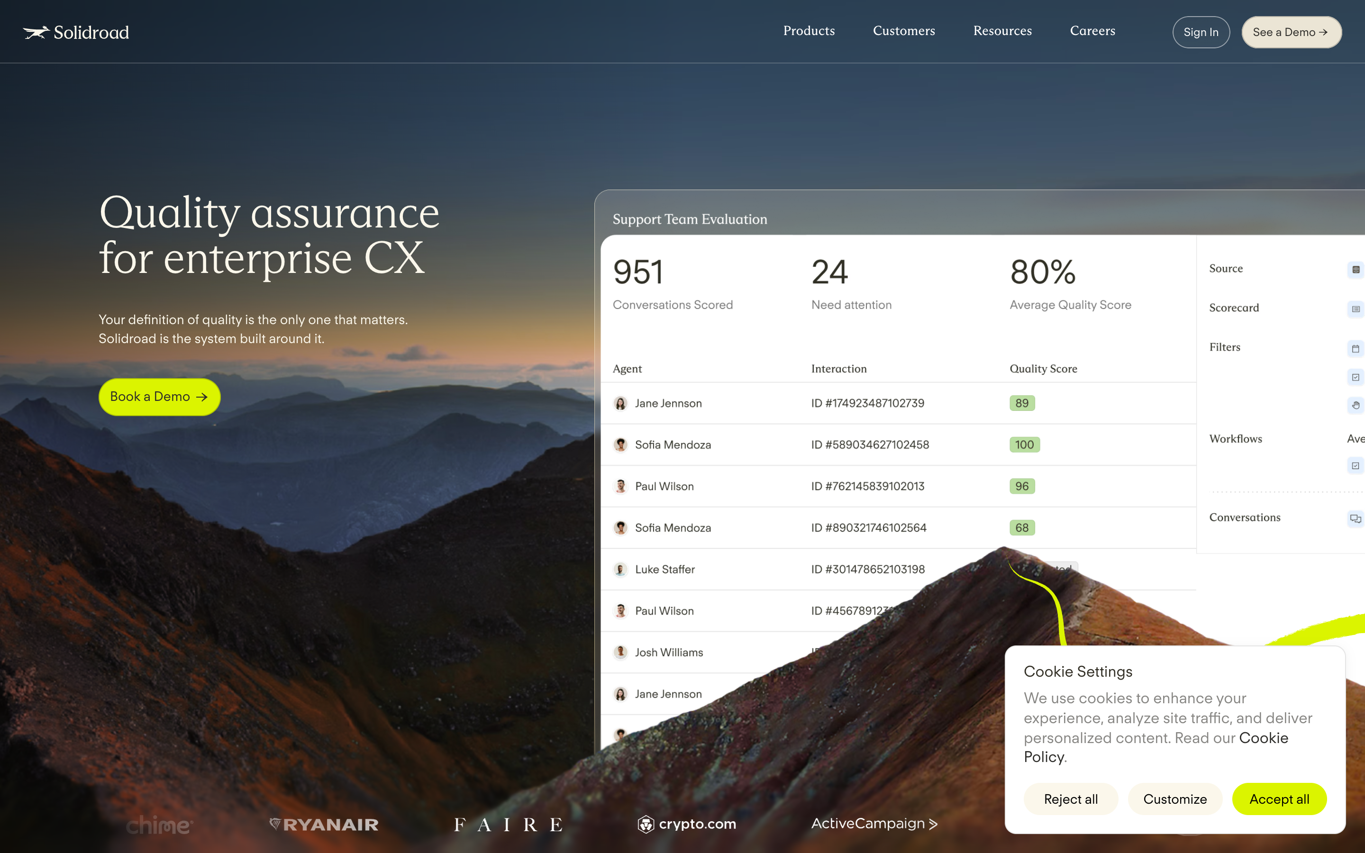Screen dimensions: 1365x853
Task: Click See a Demo button
Action: coord(1291,32)
